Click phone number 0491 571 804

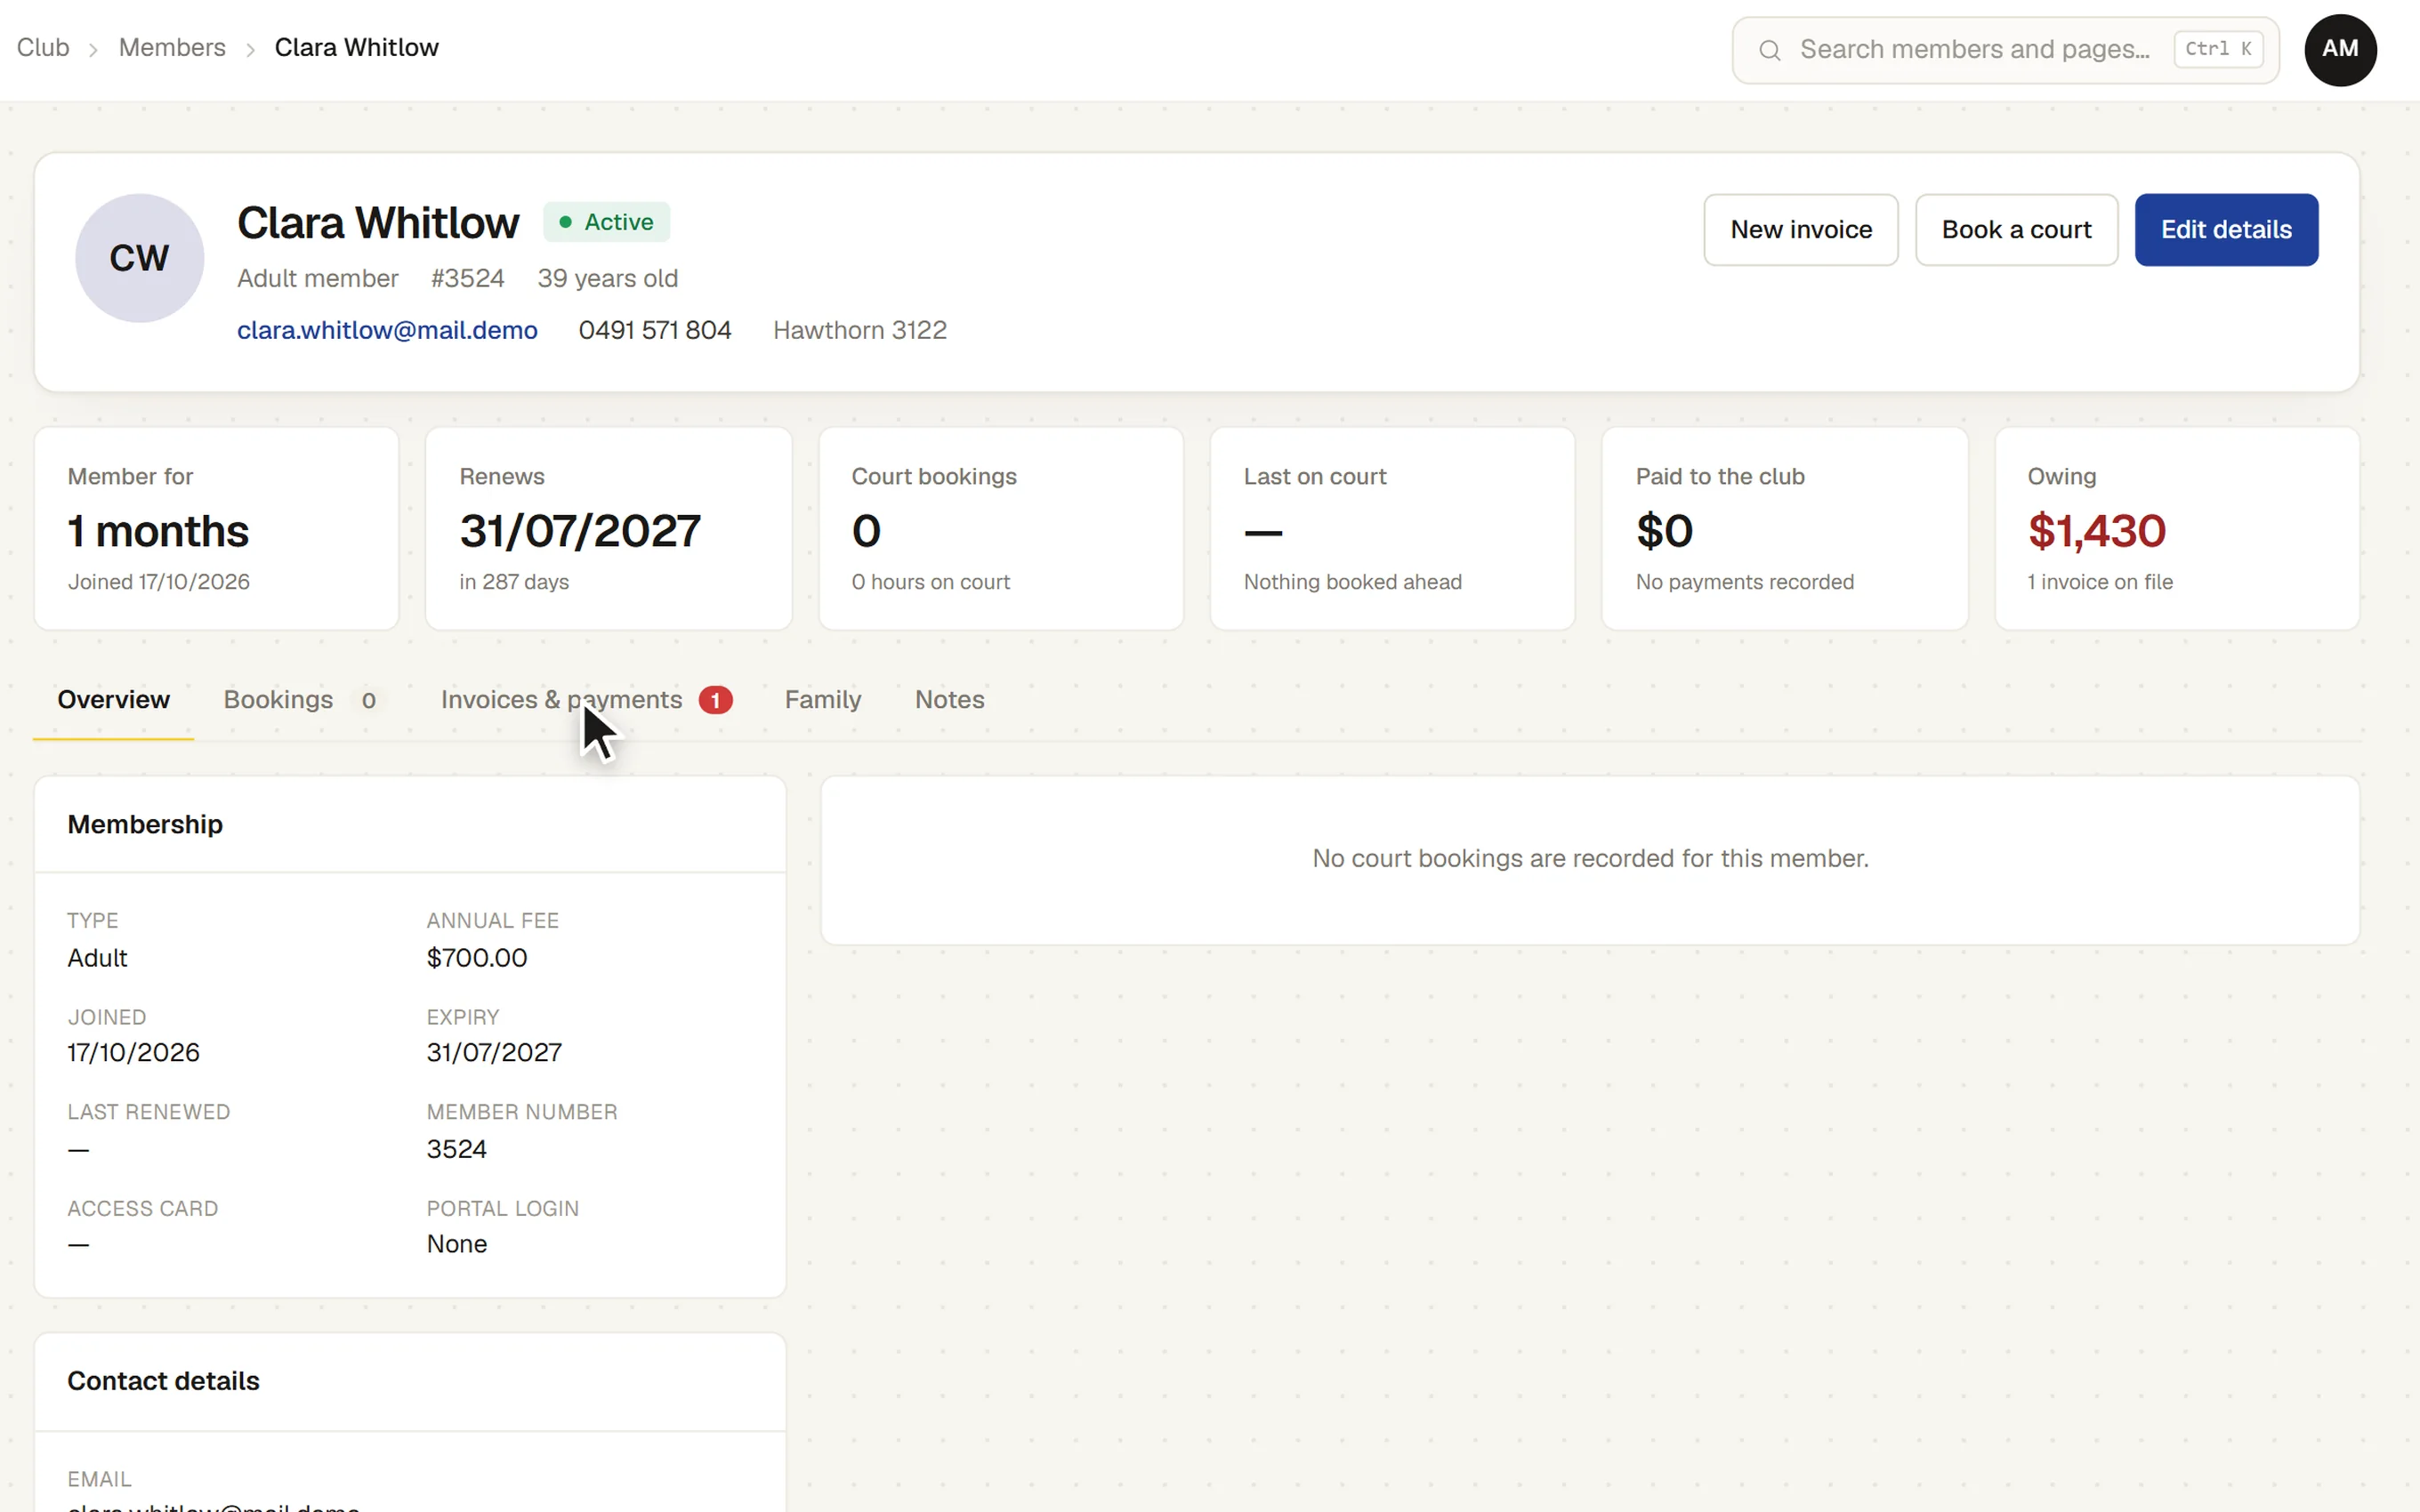pyautogui.click(x=655, y=330)
